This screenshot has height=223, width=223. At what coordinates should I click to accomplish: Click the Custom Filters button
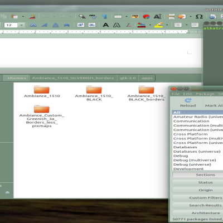pyautogui.click(x=206, y=198)
